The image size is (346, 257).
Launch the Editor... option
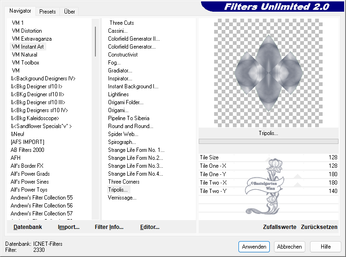pos(150,227)
